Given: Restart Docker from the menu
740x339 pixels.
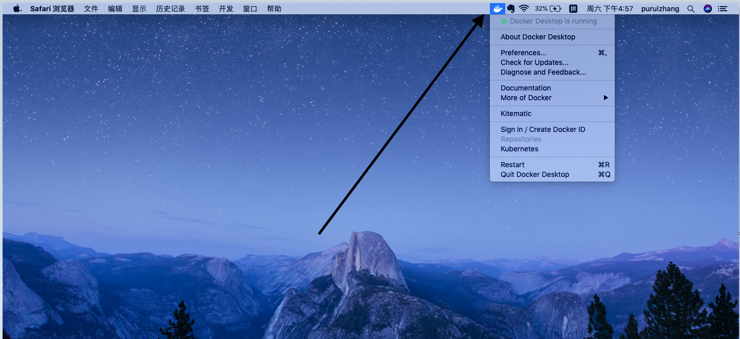Looking at the screenshot, I should point(512,165).
